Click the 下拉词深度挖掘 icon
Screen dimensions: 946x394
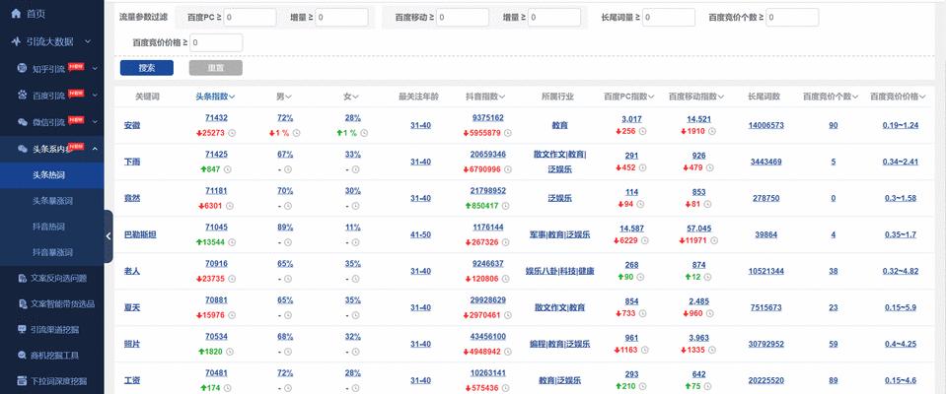click(23, 381)
